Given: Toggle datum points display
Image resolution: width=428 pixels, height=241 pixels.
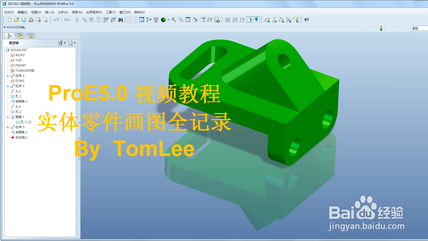Looking at the screenshot, I should (282, 20).
